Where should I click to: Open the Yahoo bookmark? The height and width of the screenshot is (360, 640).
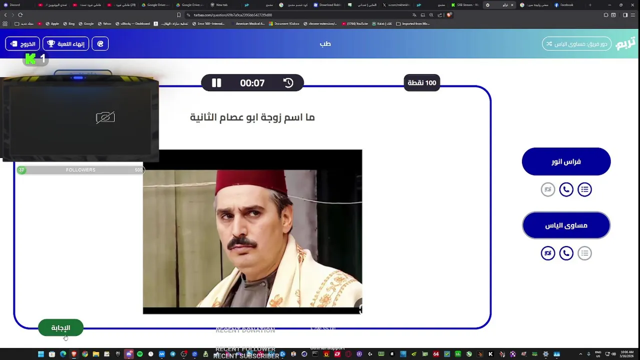(x=104, y=23)
